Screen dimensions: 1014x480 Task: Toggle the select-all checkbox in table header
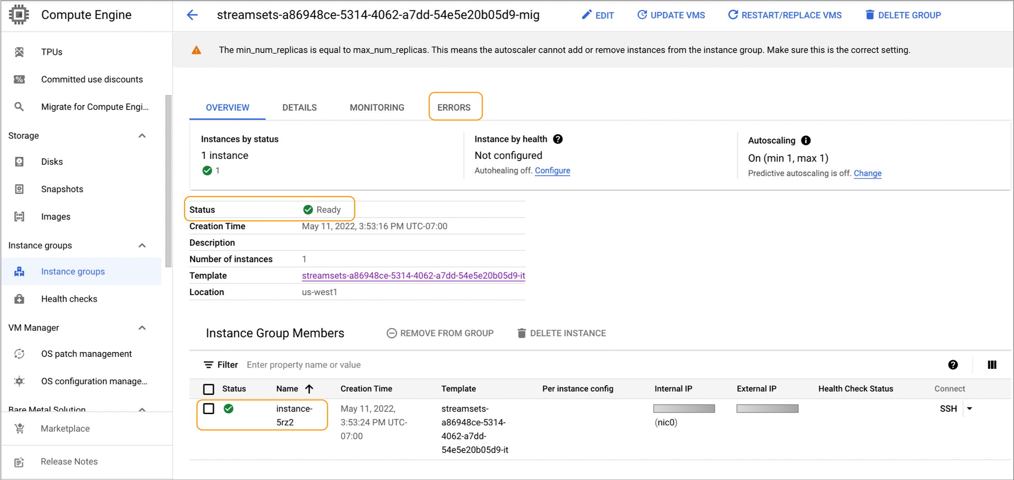209,389
